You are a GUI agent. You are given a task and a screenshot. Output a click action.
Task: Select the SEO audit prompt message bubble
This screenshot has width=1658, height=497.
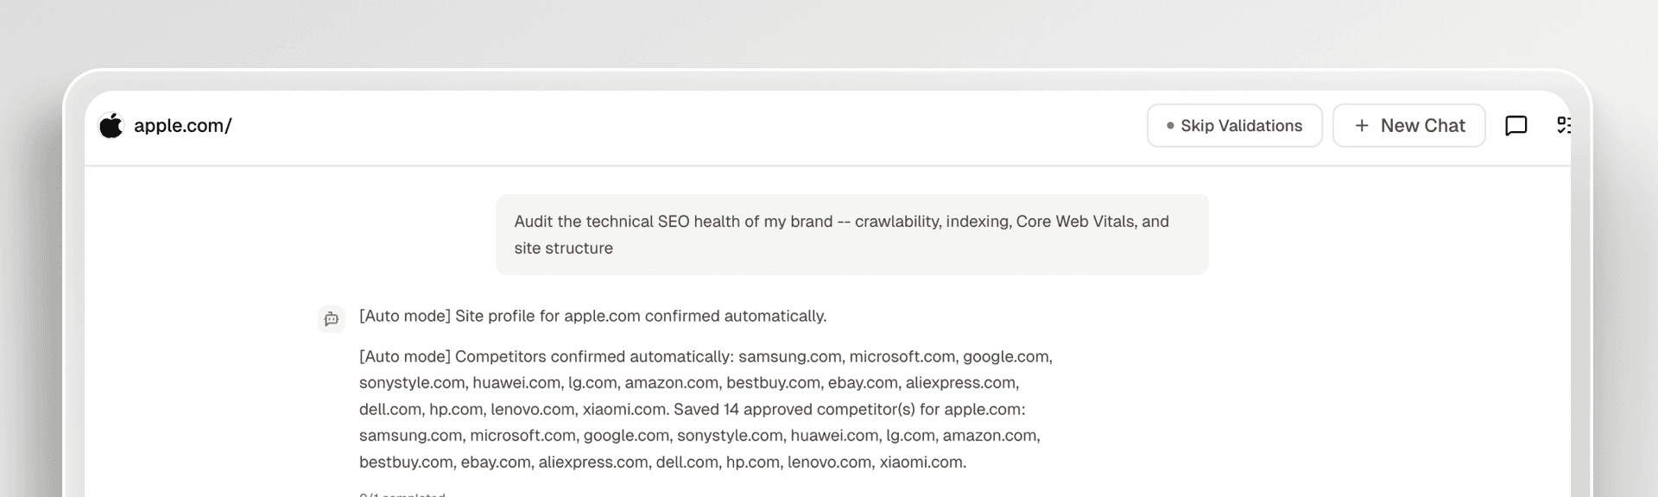pyautogui.click(x=851, y=234)
